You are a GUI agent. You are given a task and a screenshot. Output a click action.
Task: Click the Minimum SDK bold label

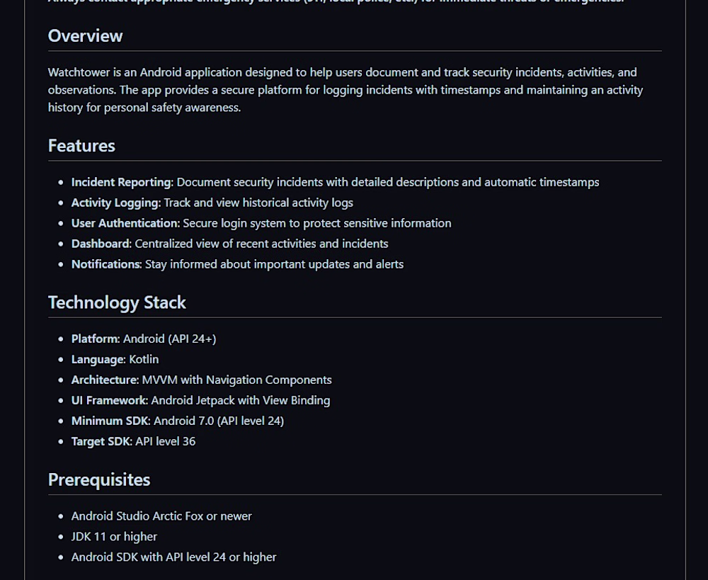click(x=111, y=421)
